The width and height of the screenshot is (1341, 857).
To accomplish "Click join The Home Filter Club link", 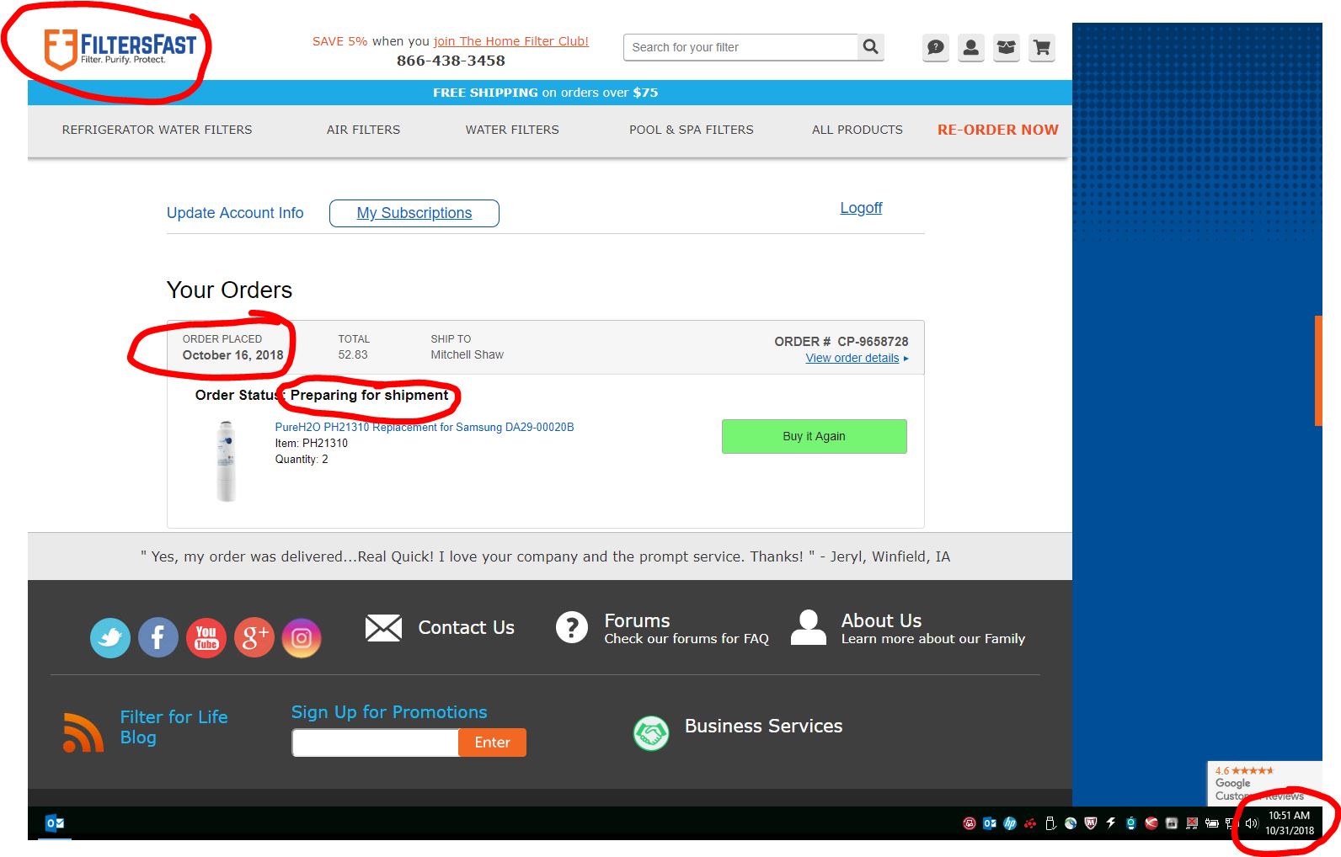I will (x=511, y=41).
